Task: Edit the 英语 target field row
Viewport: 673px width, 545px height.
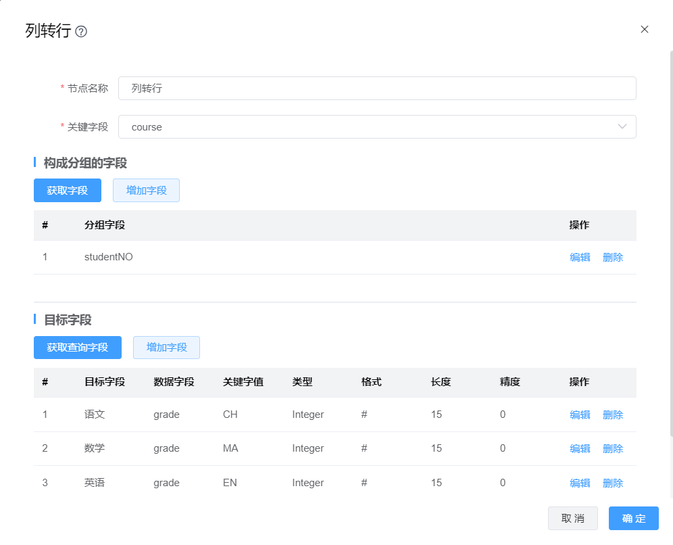Action: [580, 483]
